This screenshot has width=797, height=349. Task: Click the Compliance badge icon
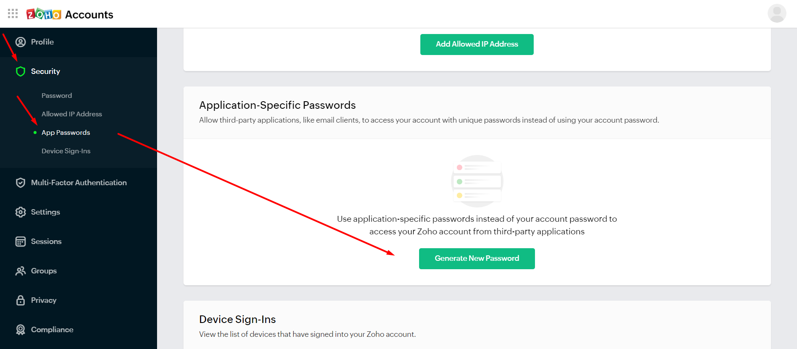[x=21, y=330]
